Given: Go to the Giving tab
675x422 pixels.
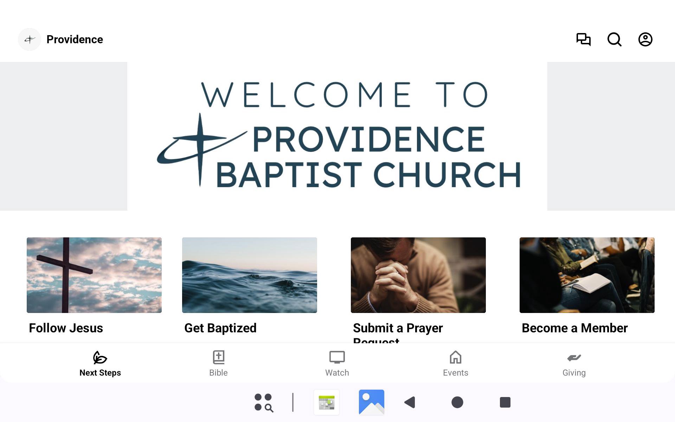Looking at the screenshot, I should 574,364.
